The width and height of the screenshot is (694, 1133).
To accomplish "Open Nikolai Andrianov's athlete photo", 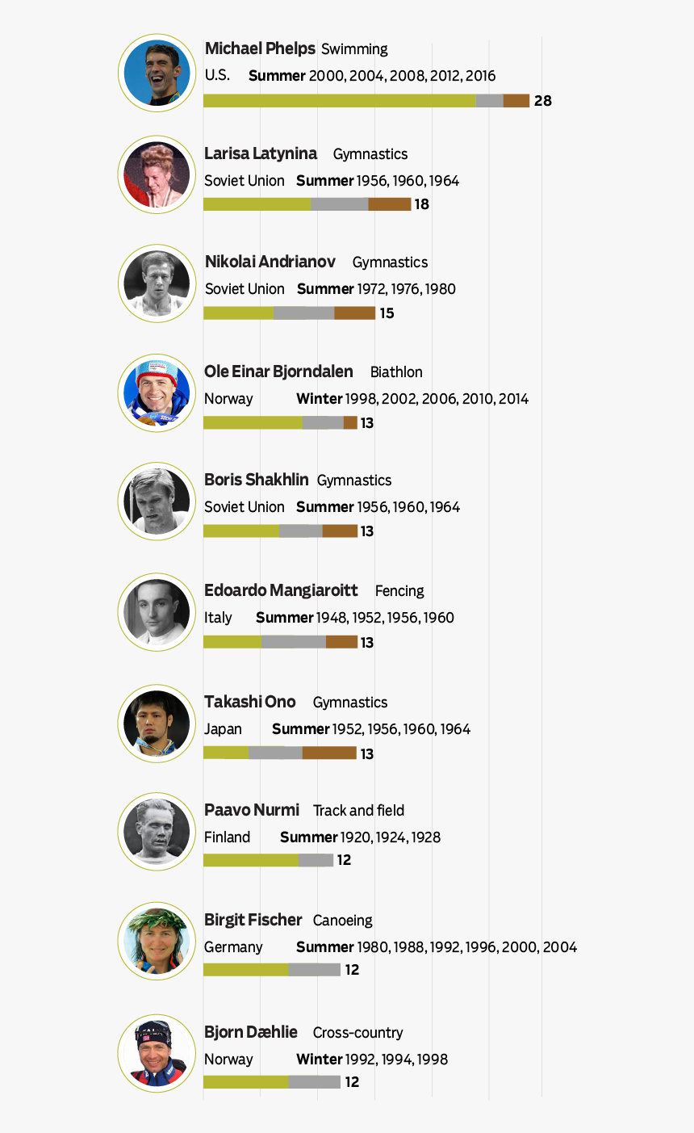I will (157, 283).
